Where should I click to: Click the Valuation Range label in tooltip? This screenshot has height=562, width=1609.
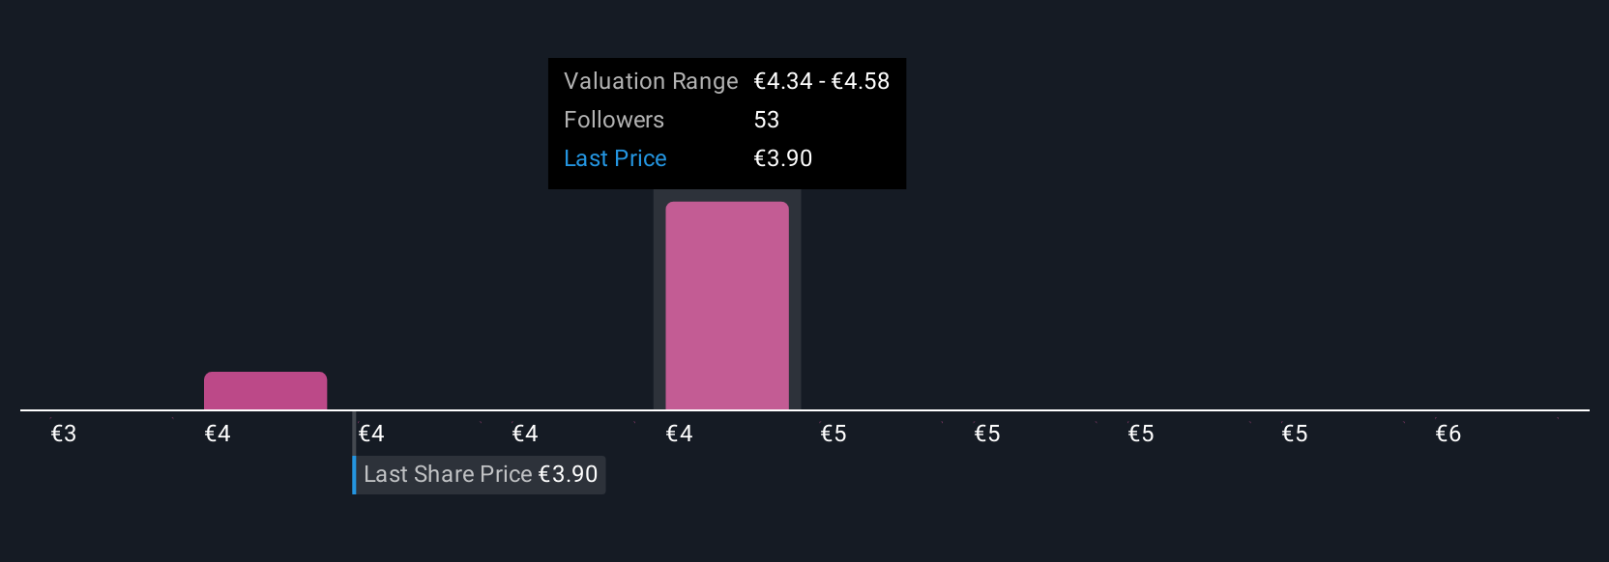pos(651,81)
